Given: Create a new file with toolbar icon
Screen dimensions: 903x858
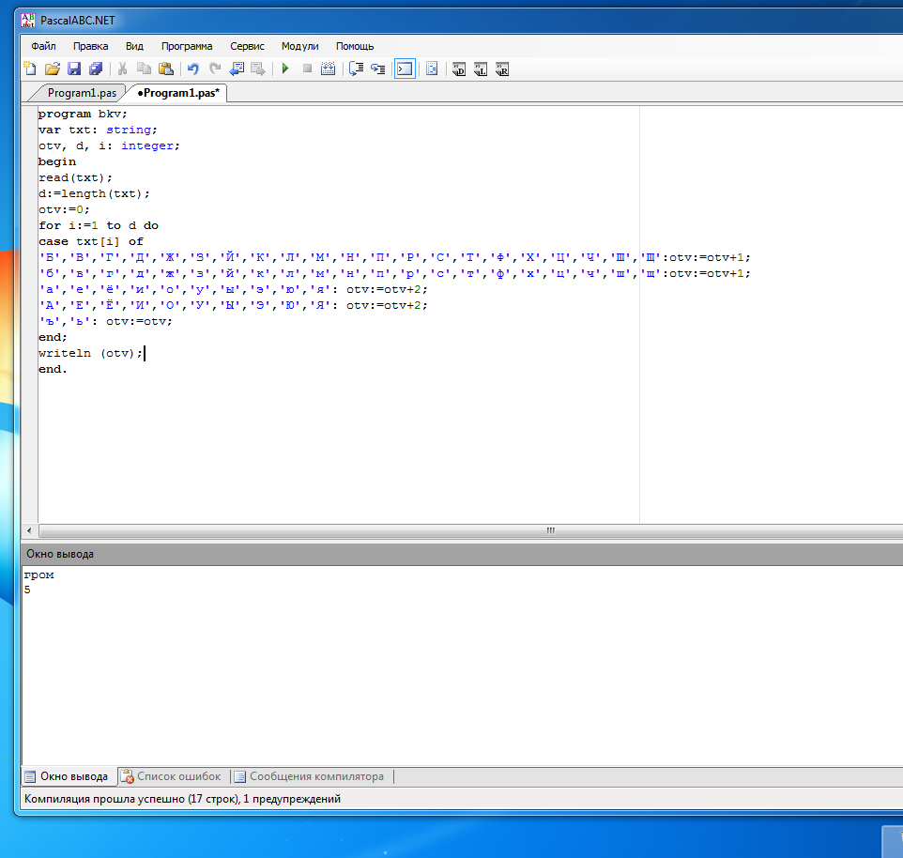Looking at the screenshot, I should pos(30,69).
